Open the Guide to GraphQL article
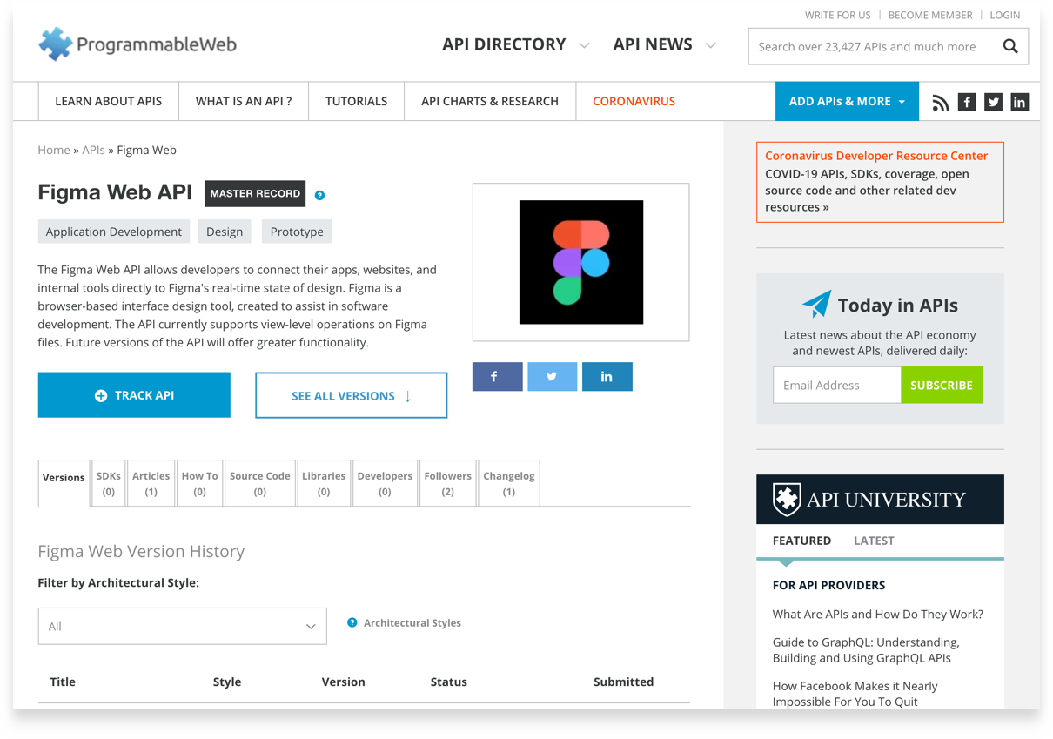This screenshot has width=1053, height=739. (866, 650)
